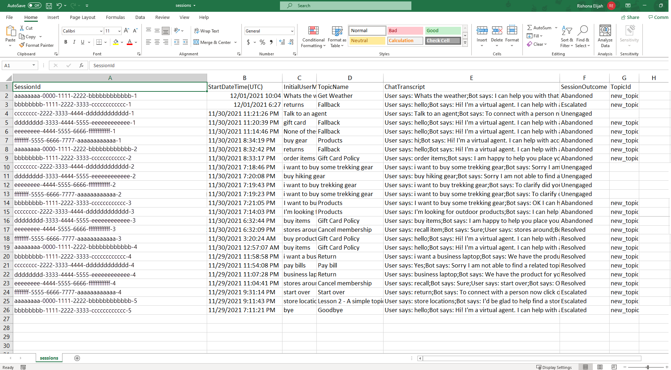
Task: Switch to Formulas tab
Action: coord(115,17)
